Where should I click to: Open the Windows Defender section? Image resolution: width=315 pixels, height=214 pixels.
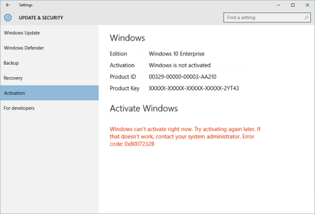(24, 48)
